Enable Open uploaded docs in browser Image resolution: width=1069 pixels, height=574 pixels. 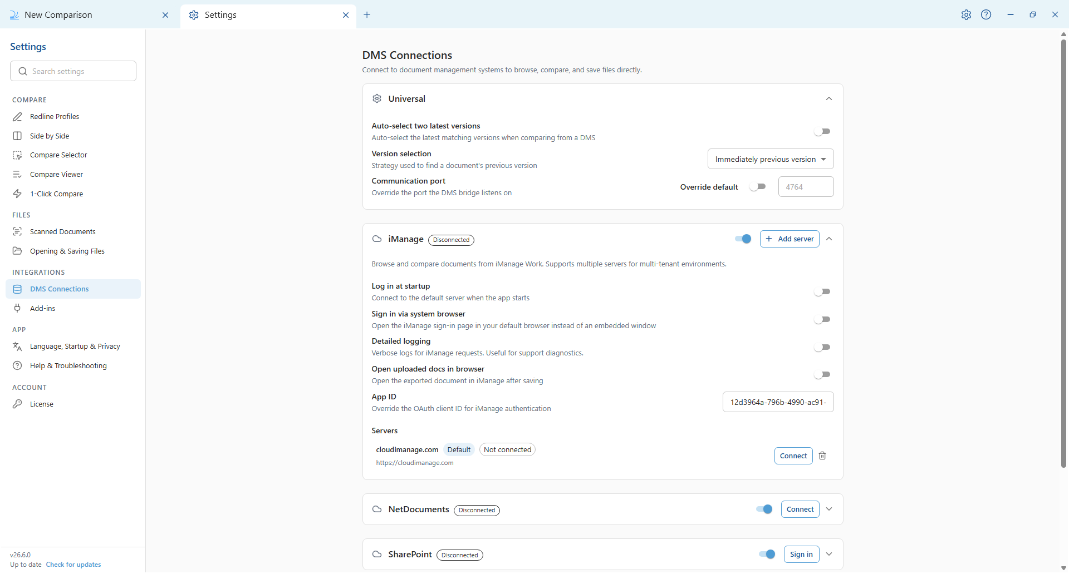pyautogui.click(x=822, y=375)
